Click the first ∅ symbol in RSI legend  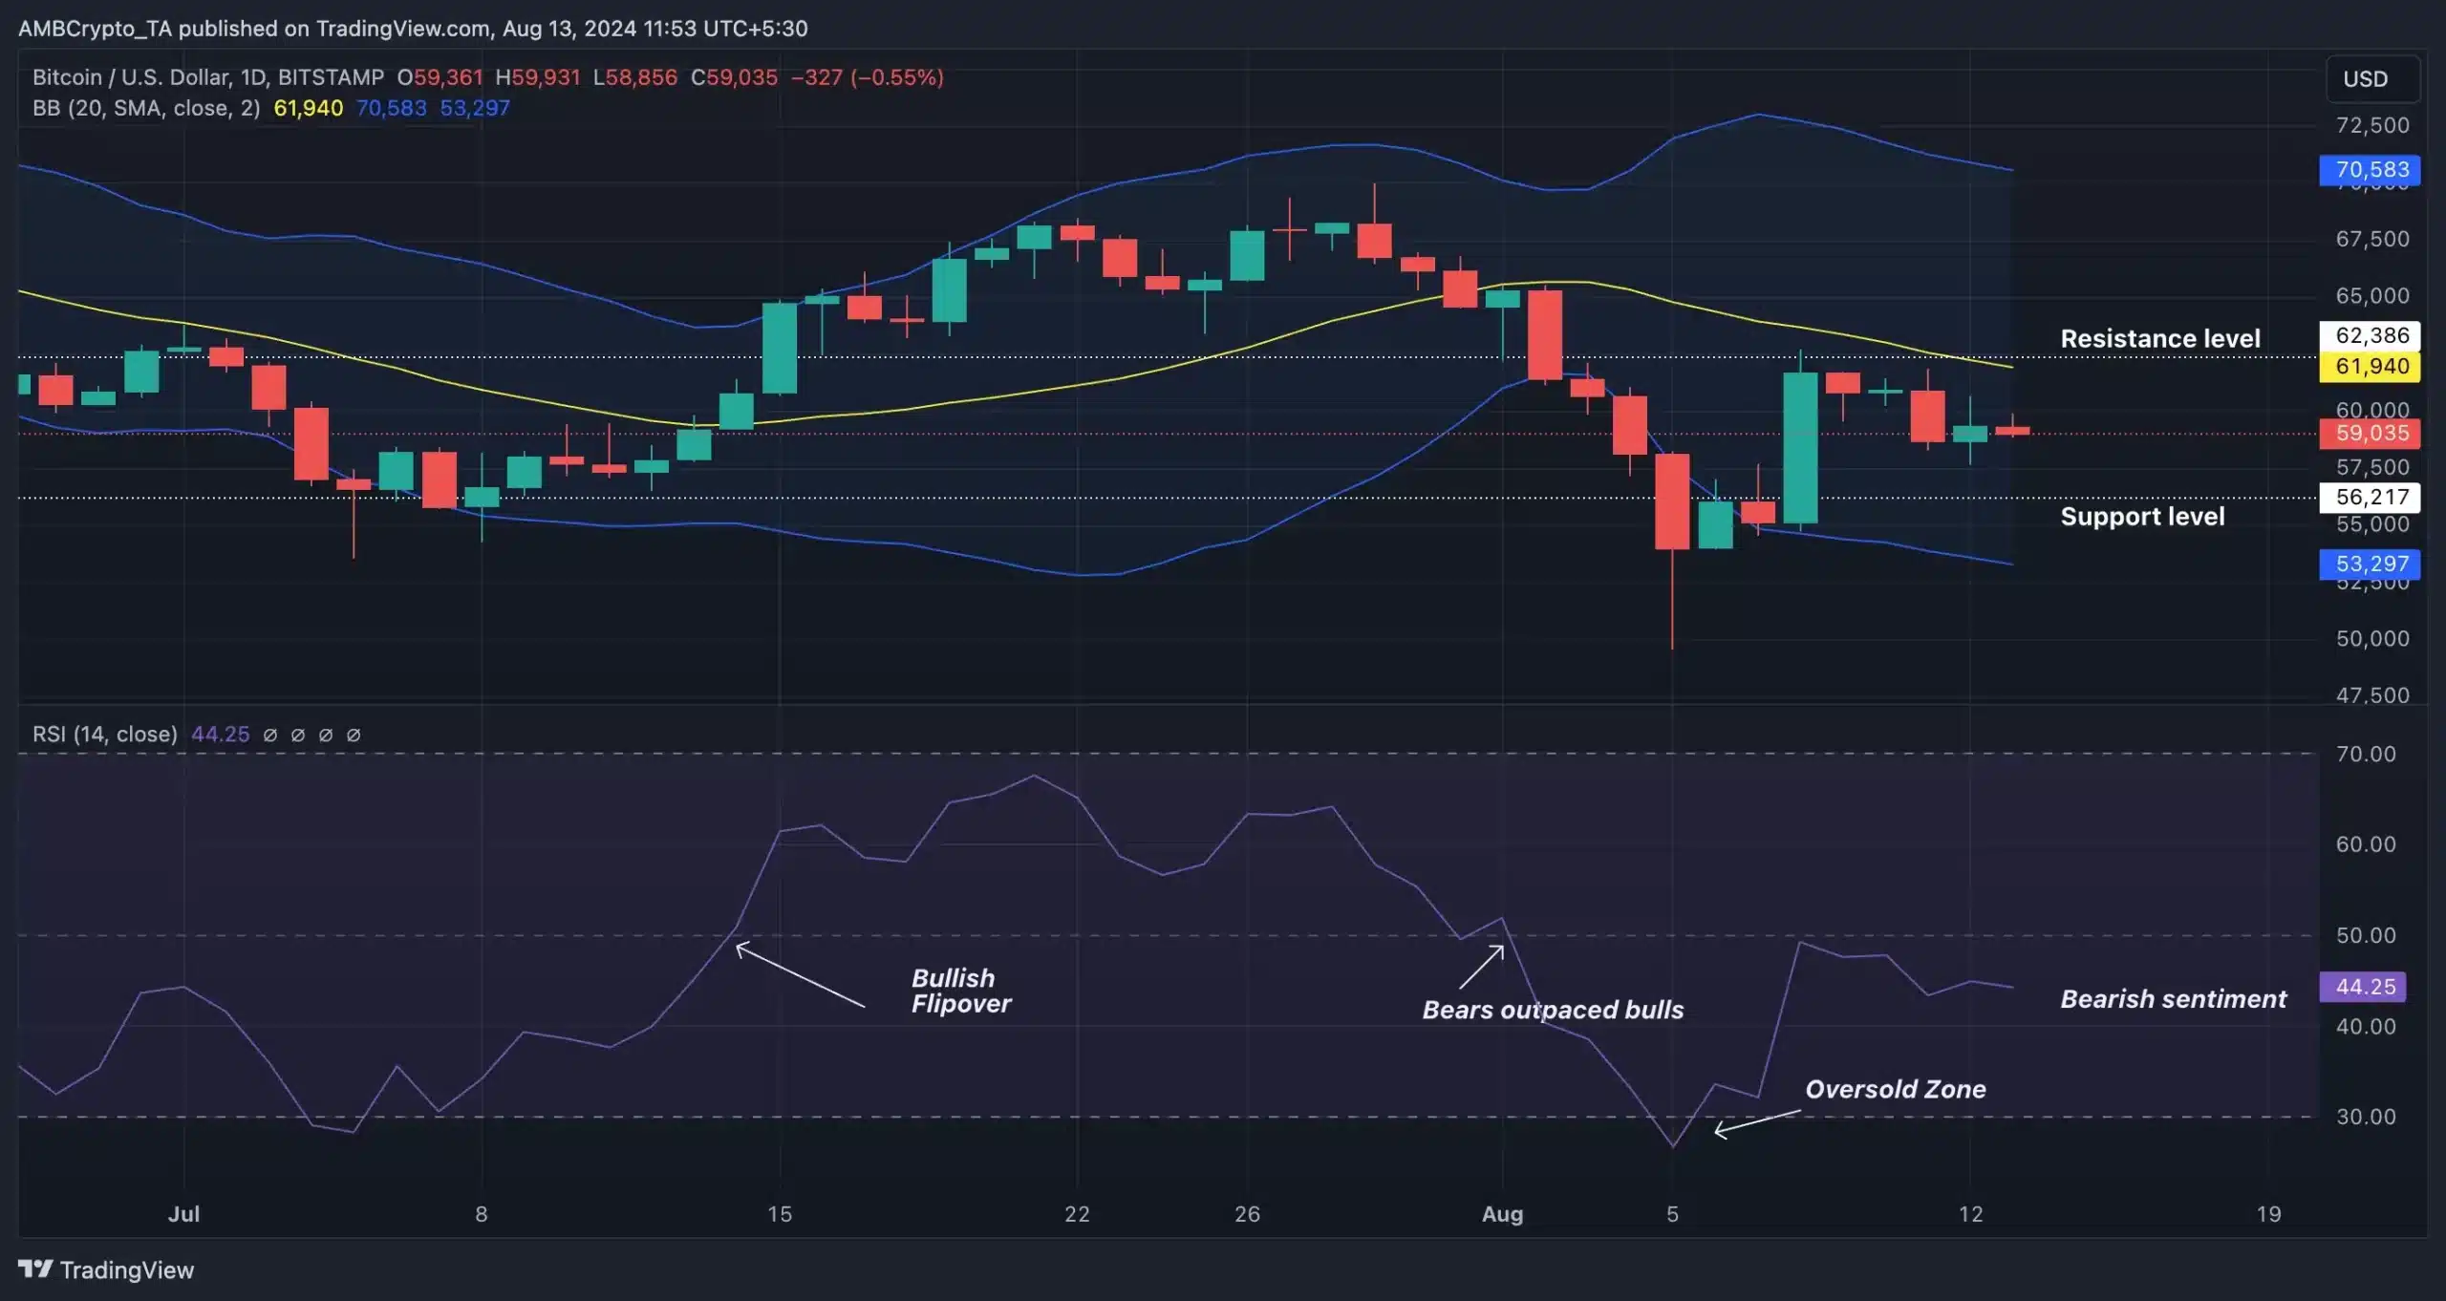point(270,735)
